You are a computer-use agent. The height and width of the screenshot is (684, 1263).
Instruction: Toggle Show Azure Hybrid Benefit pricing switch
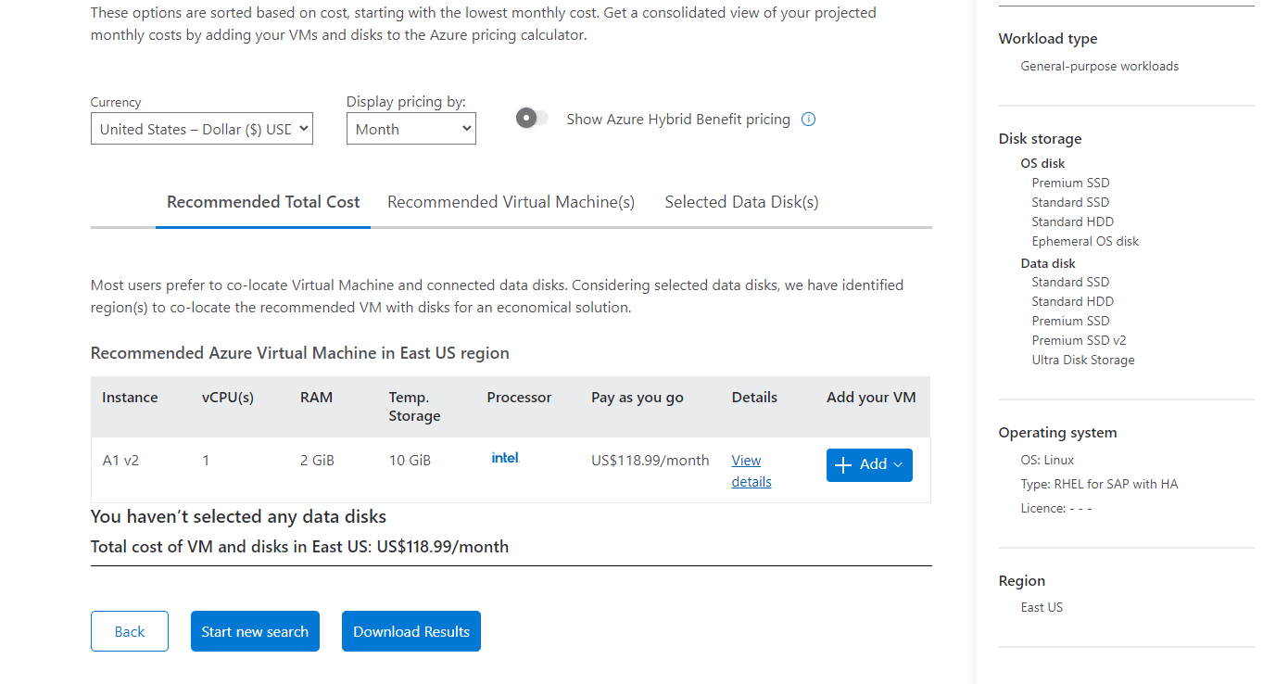tap(532, 118)
